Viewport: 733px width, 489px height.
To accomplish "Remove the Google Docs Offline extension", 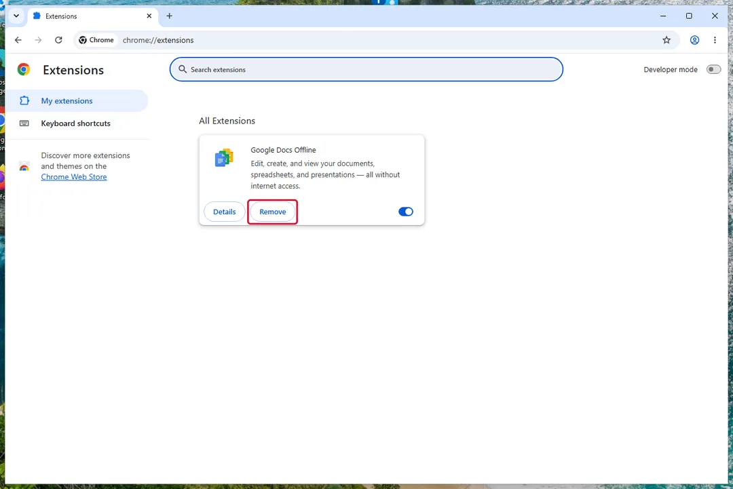I will pyautogui.click(x=273, y=212).
